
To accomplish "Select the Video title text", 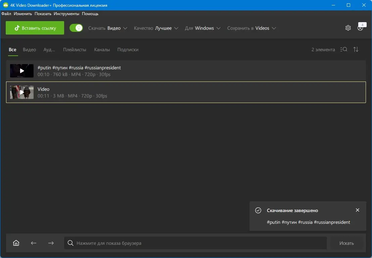I will 43,89.
